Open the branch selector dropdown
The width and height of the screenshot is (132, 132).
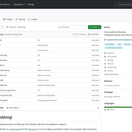[2, 27]
